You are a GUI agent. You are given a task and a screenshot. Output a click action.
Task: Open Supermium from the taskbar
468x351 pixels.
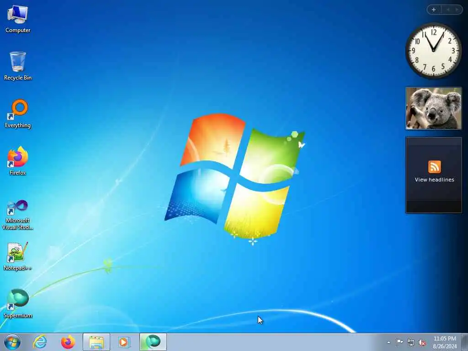(x=153, y=342)
